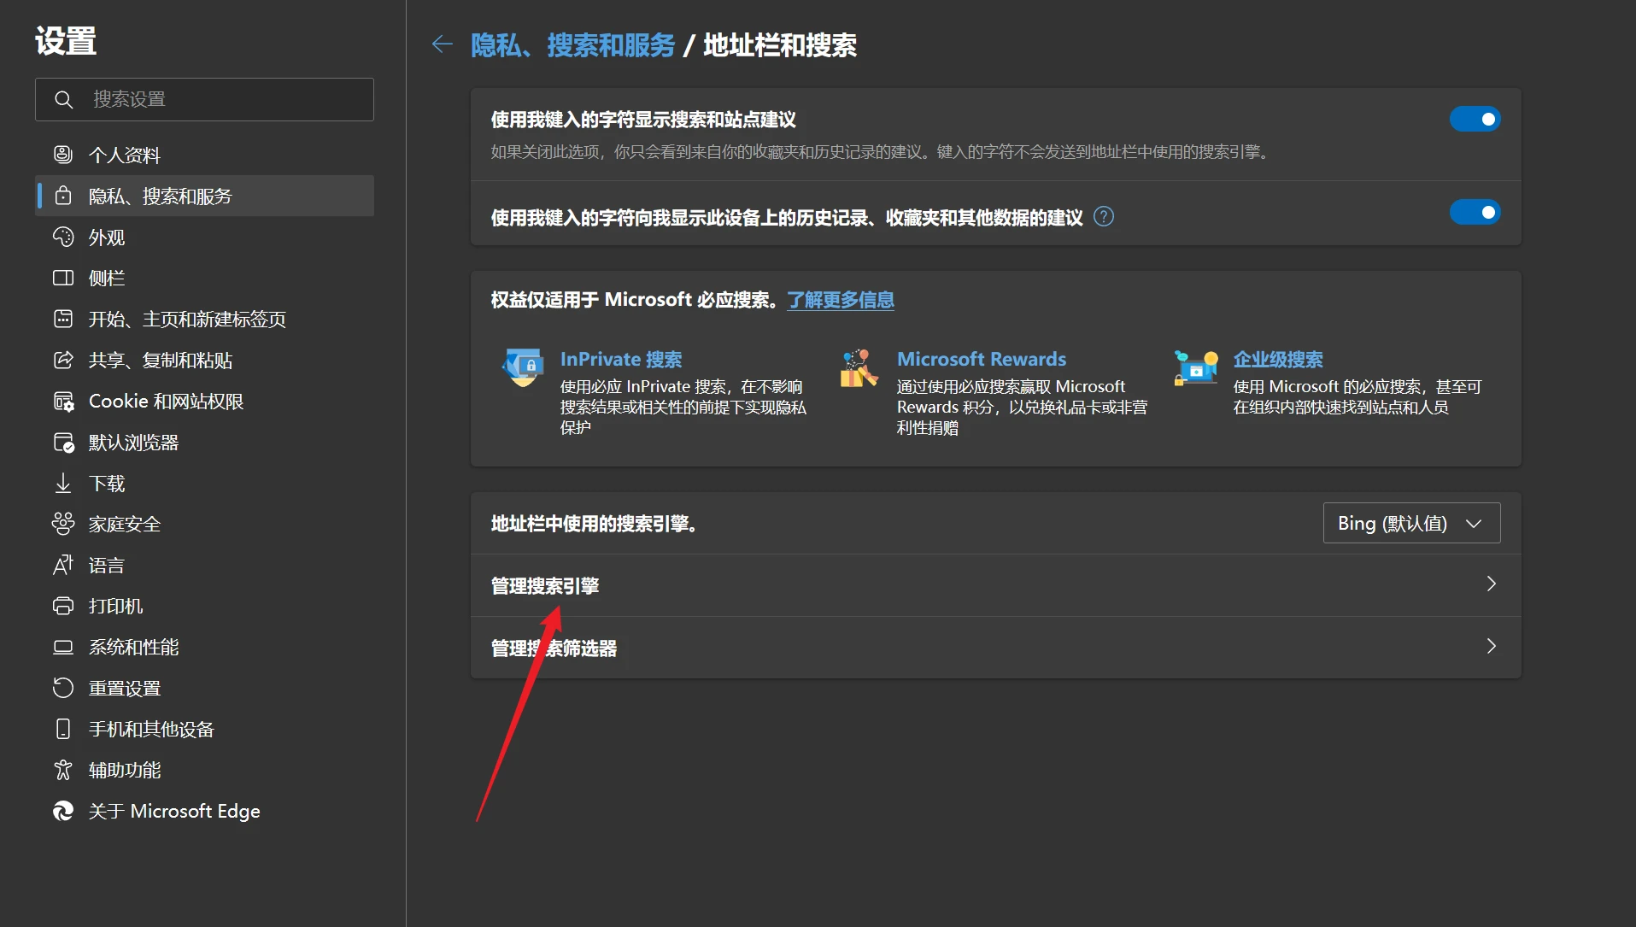1636x927 pixels.
Task: Open 打印机 settings section
Action: (204, 606)
